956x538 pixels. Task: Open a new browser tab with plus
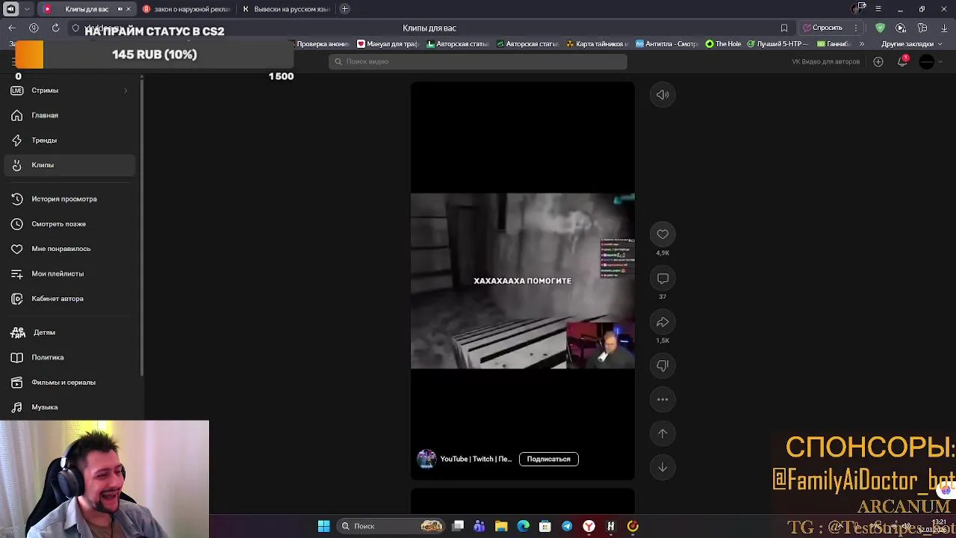click(344, 9)
